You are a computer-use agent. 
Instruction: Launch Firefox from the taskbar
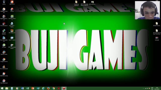48,88
